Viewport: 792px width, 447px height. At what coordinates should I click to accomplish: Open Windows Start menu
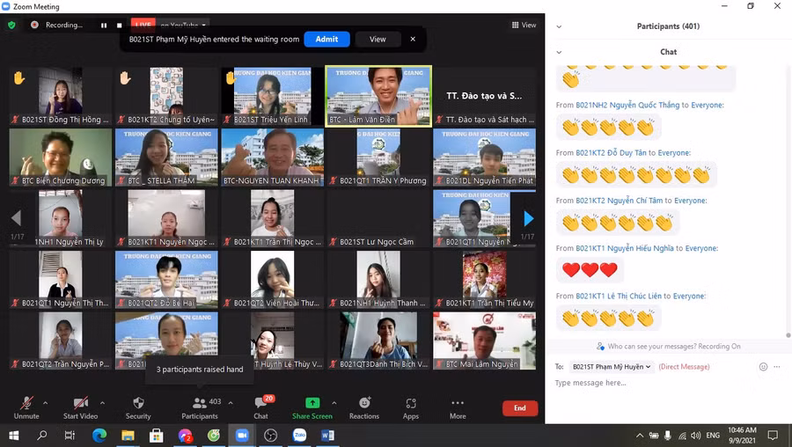pyautogui.click(x=13, y=436)
